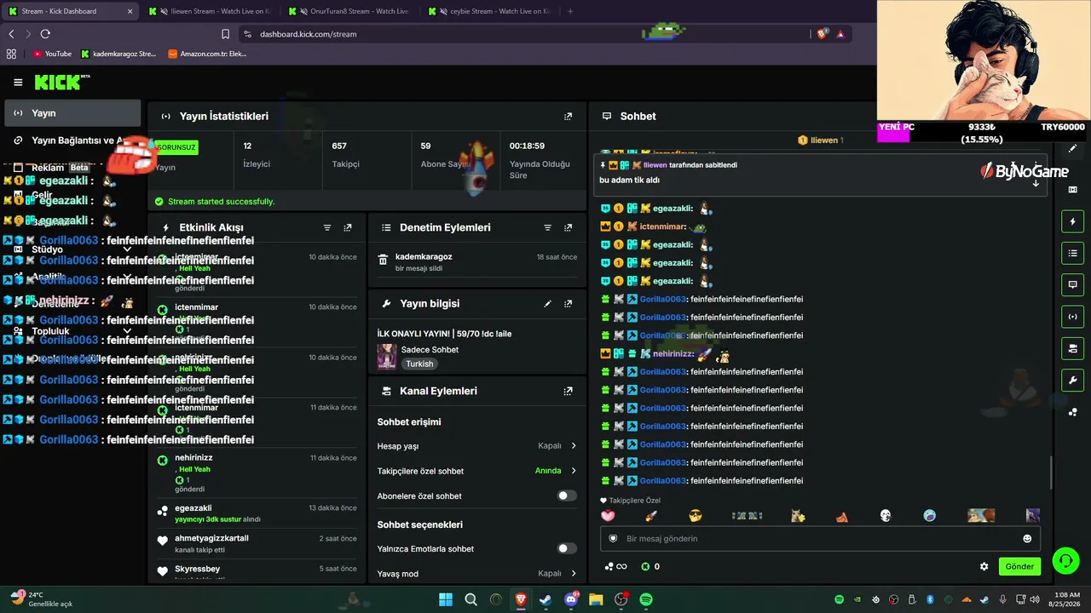
Task: Collapse the pinned message arrow
Action: coord(1036,183)
